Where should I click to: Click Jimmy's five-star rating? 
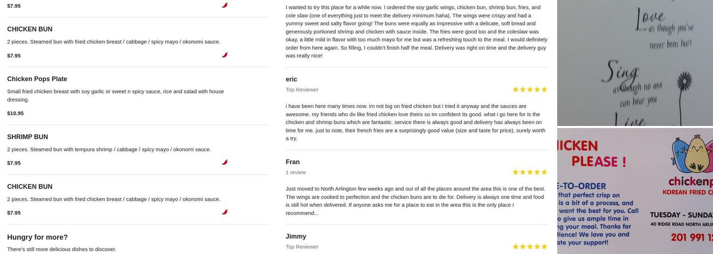[530, 247]
